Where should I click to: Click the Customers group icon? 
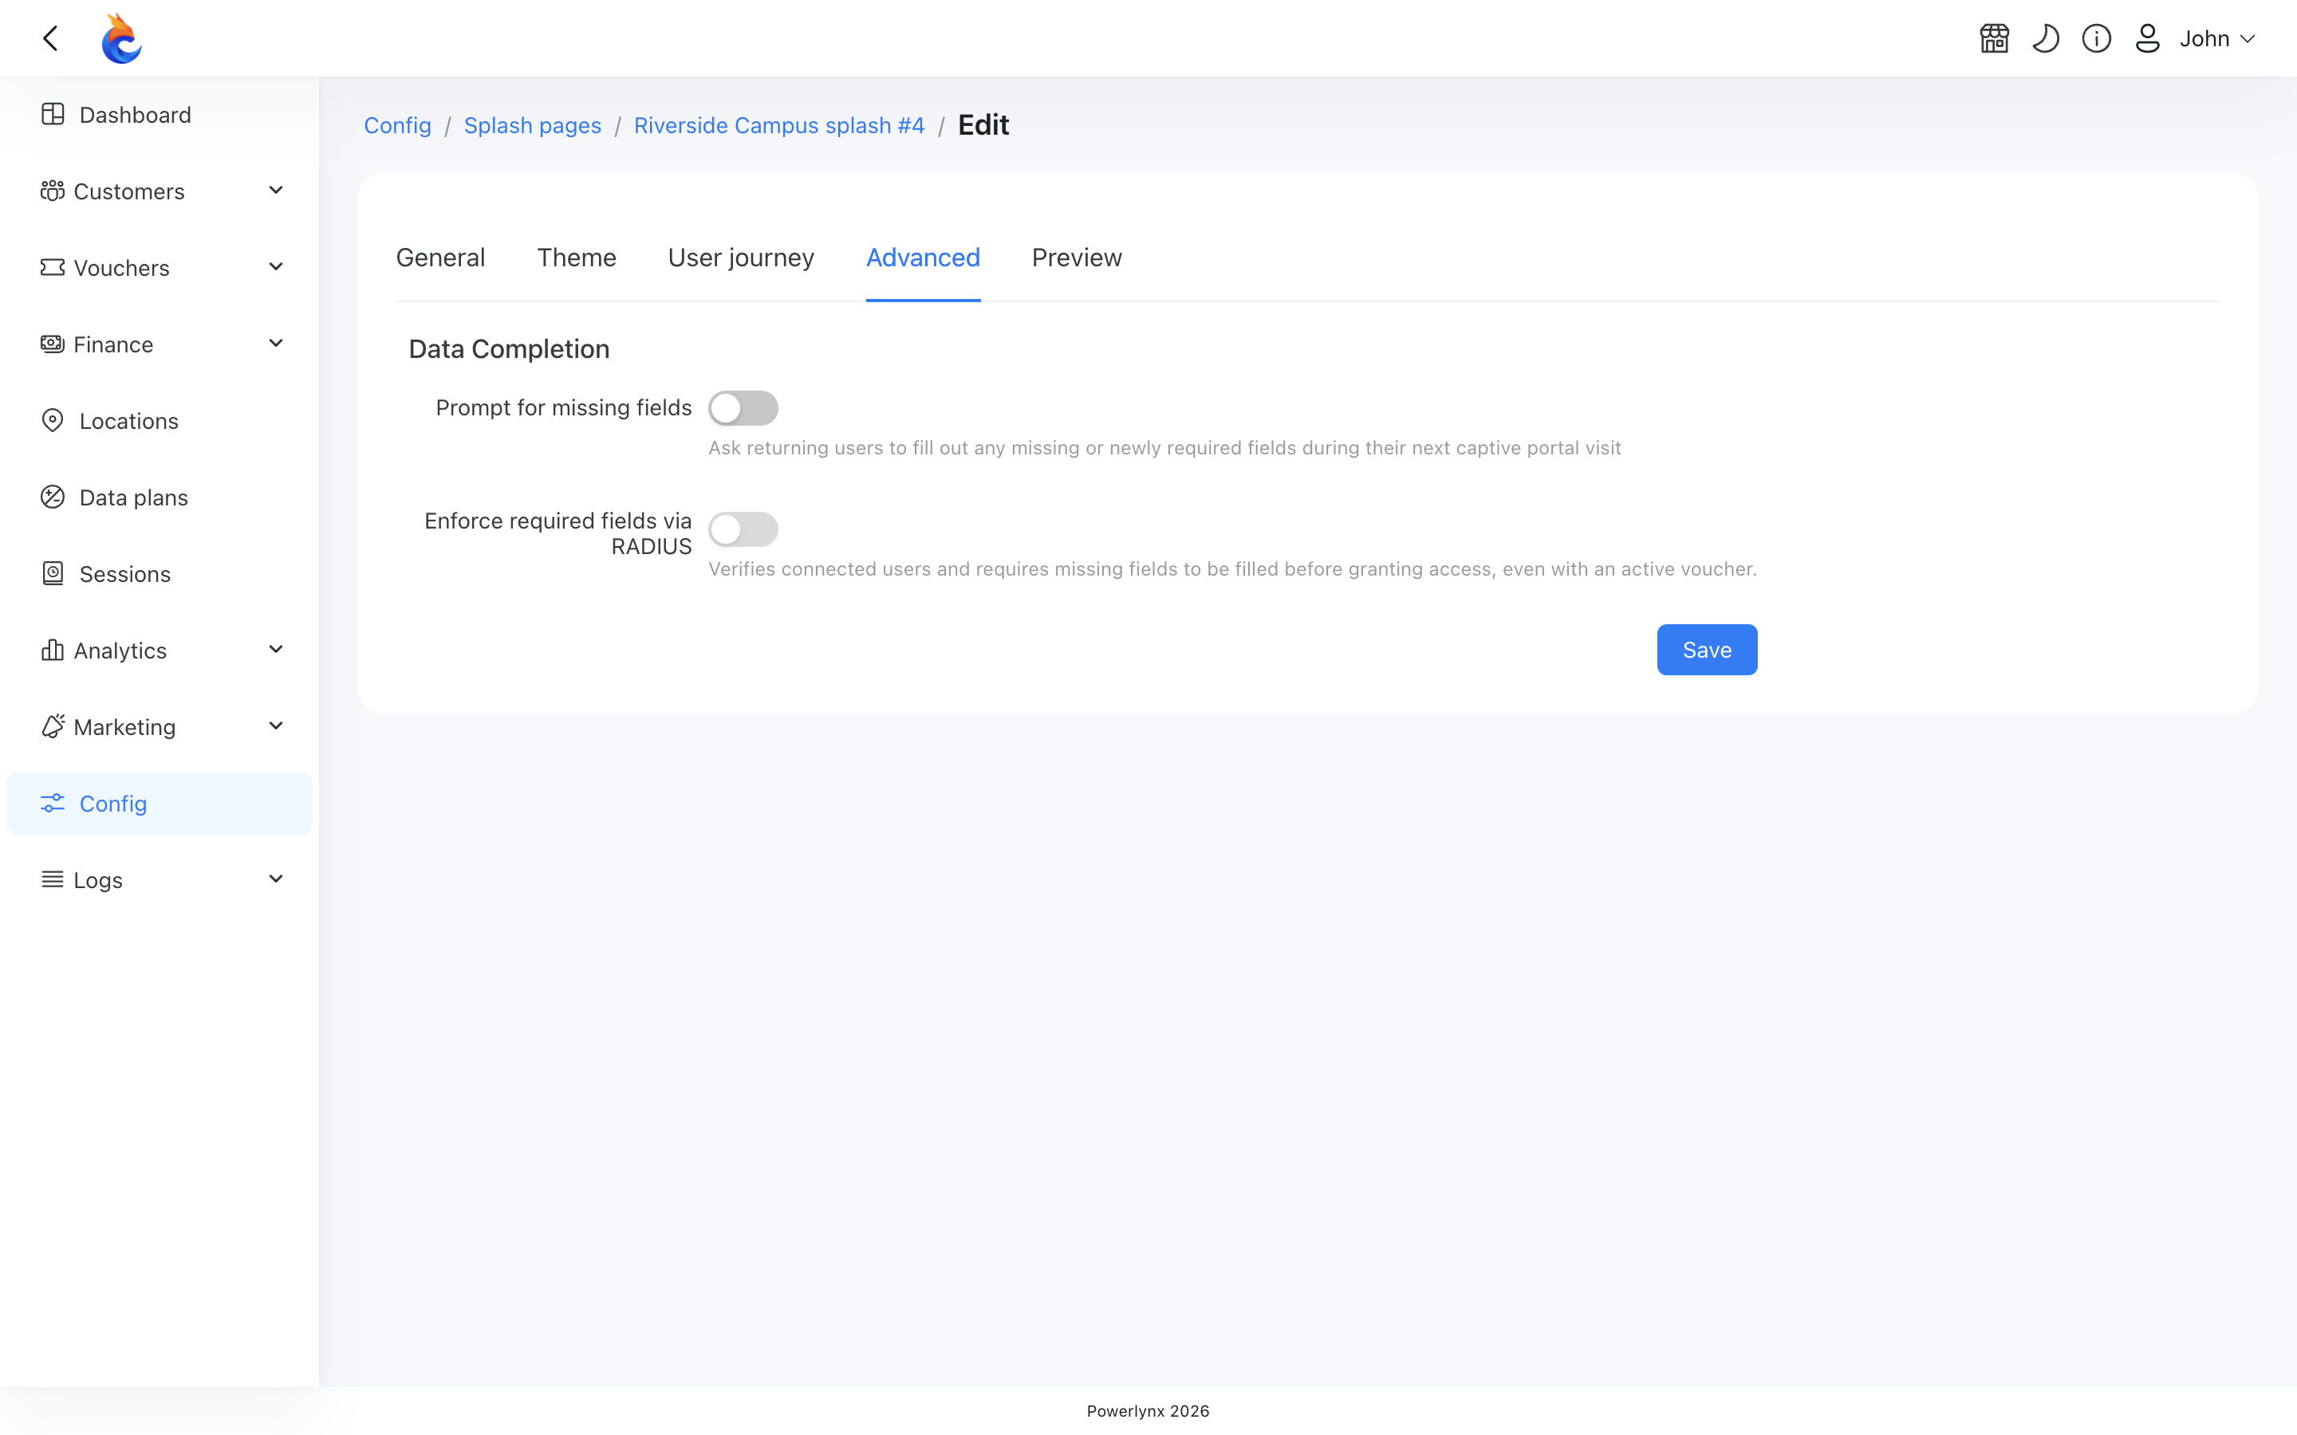tap(52, 191)
